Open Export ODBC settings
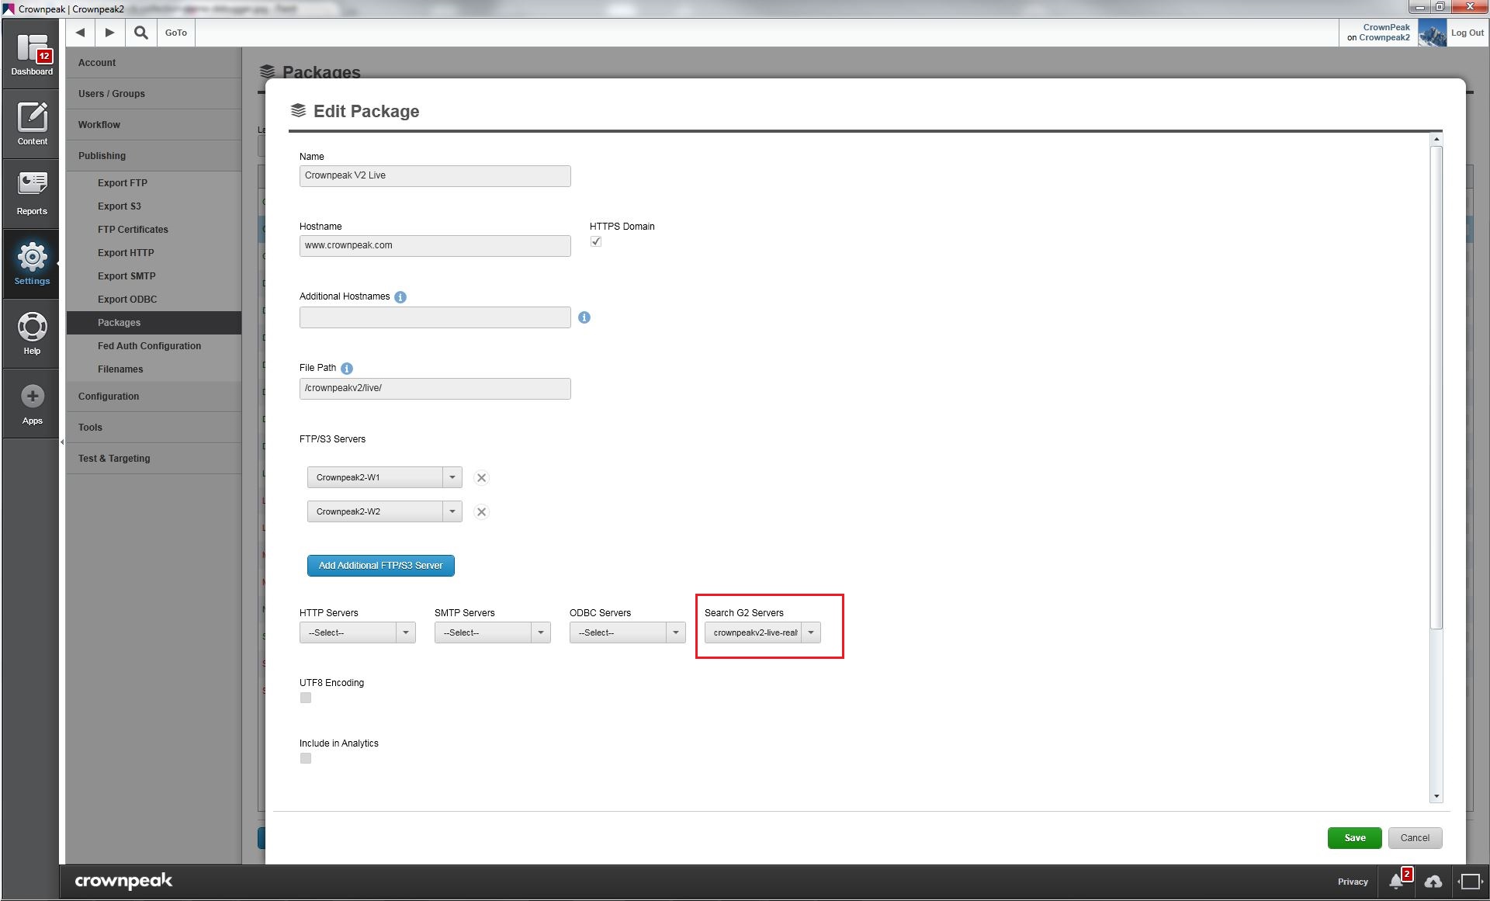The image size is (1490, 901). [153, 300]
